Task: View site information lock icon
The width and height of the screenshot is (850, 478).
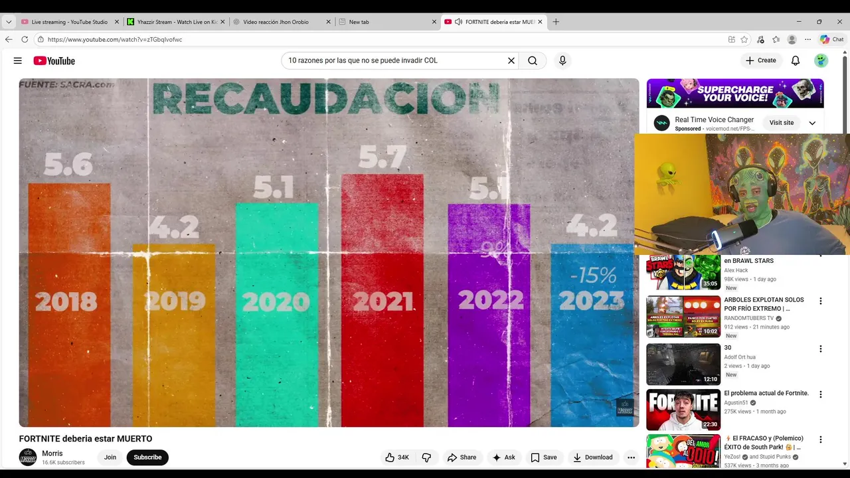Action: (x=41, y=39)
